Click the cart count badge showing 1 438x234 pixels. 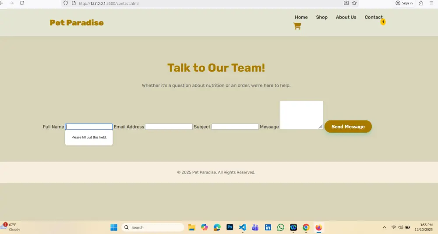pos(383,22)
